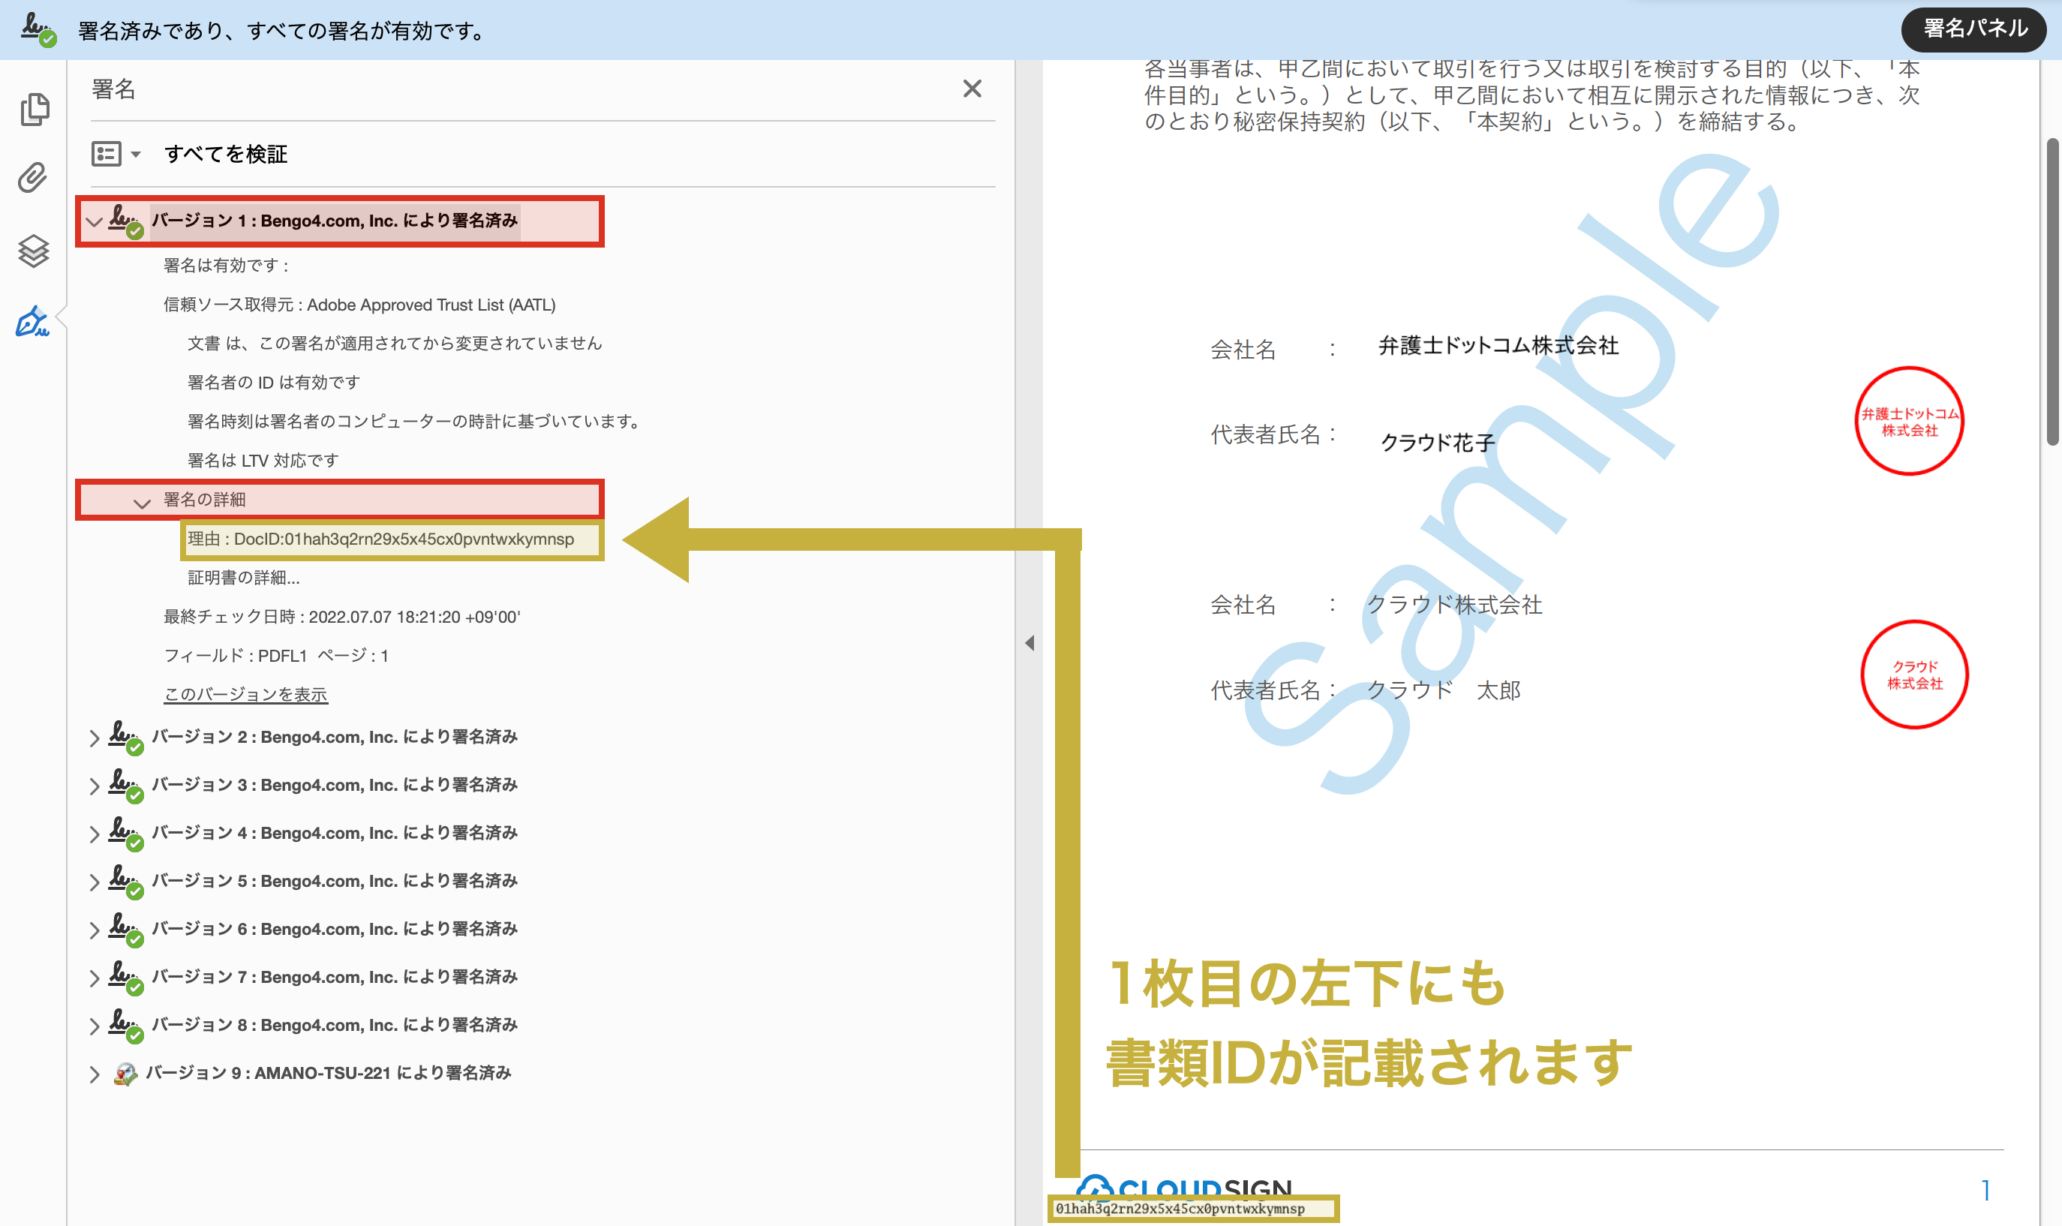Select the 理由 : DocID reason line

click(x=381, y=539)
